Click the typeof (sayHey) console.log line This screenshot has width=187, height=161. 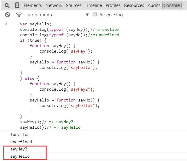point(70,29)
